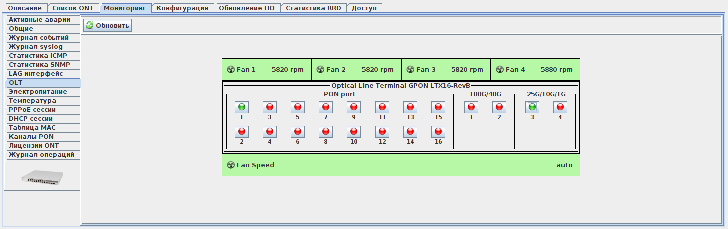Click Fan 3 5820 rpm reading
The image size is (728, 229).
(467, 70)
